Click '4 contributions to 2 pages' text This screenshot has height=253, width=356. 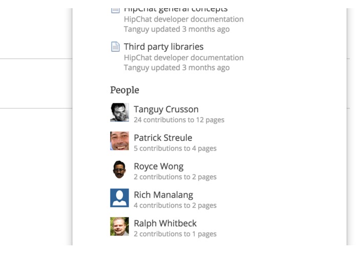(175, 205)
